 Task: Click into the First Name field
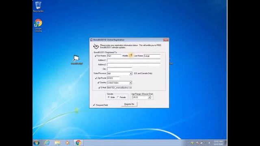coord(114,56)
